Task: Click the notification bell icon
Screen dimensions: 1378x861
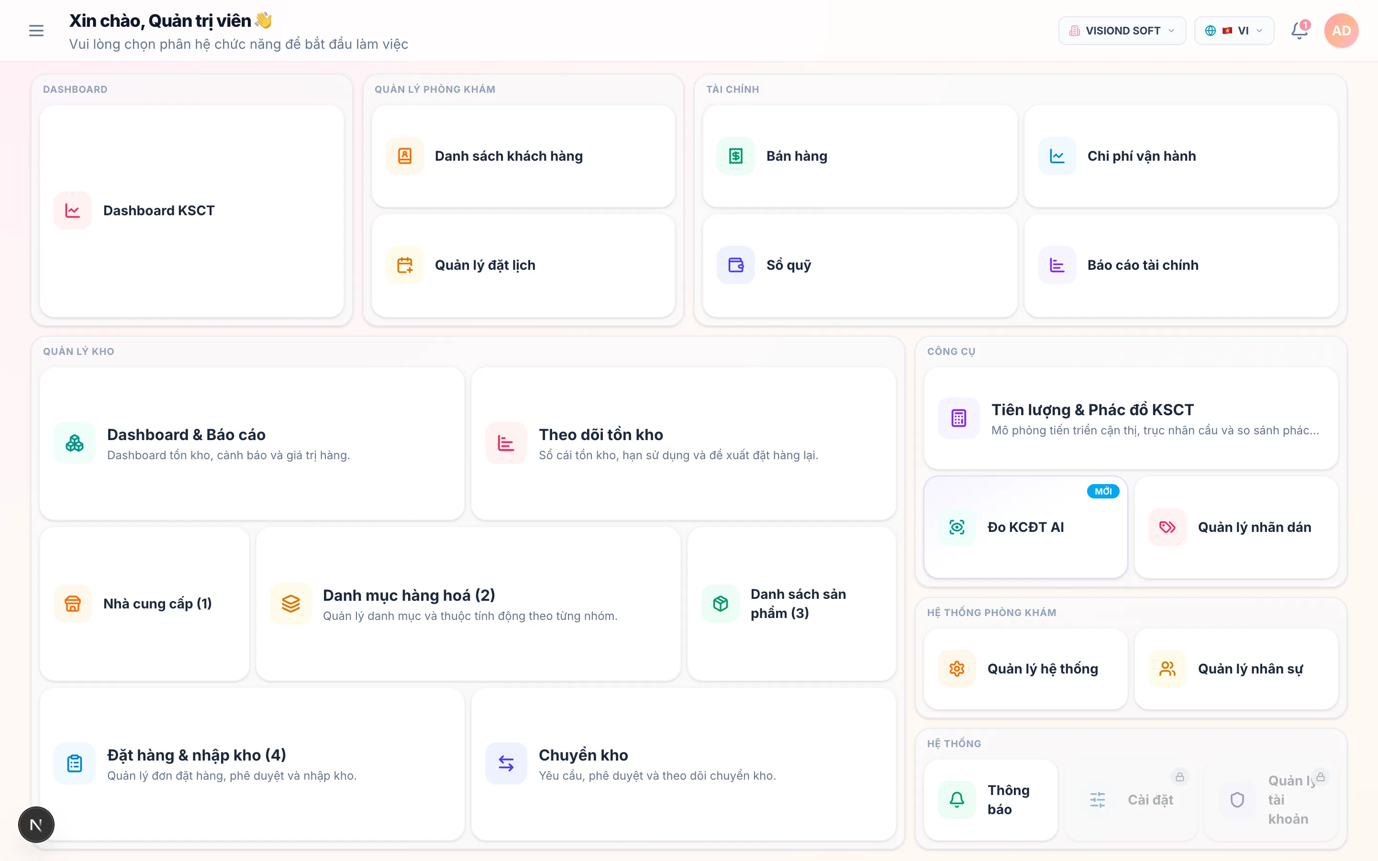Action: [1299, 31]
